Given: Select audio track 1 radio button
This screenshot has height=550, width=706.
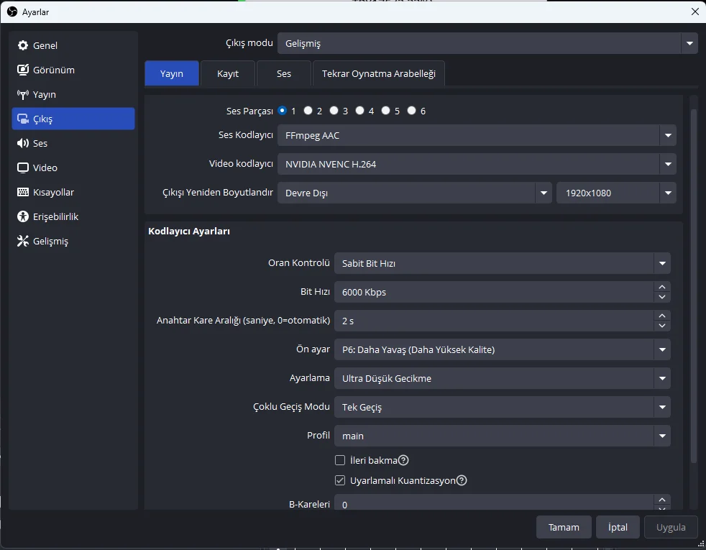Looking at the screenshot, I should click(x=283, y=110).
